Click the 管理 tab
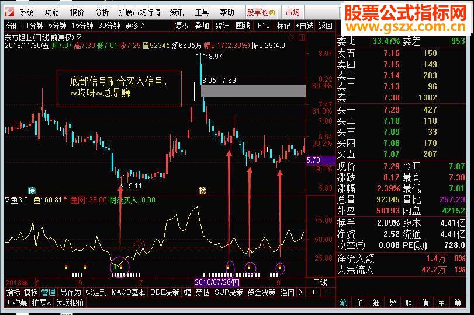 click(49, 292)
